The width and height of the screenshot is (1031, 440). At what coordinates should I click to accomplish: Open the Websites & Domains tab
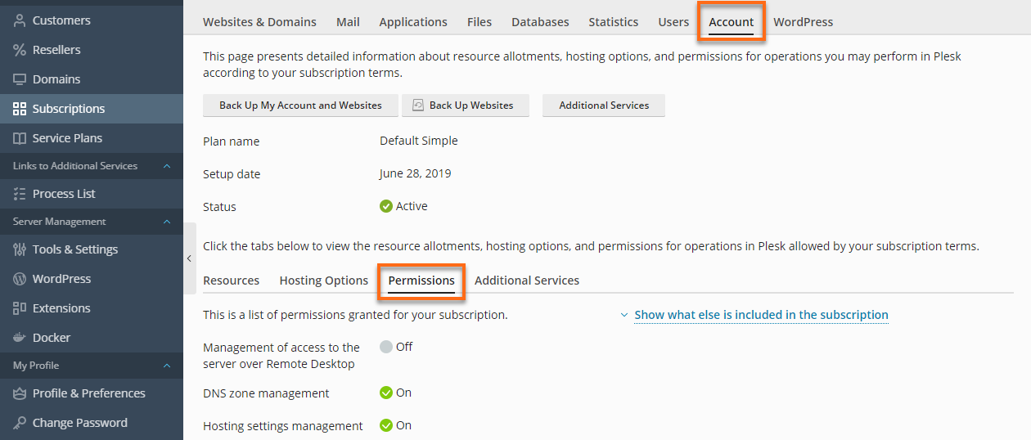coord(259,22)
